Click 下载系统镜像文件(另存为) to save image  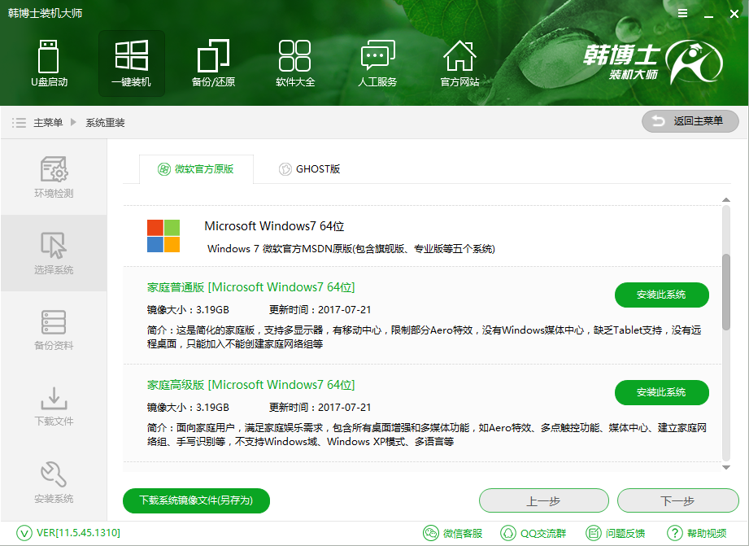pyautogui.click(x=195, y=500)
